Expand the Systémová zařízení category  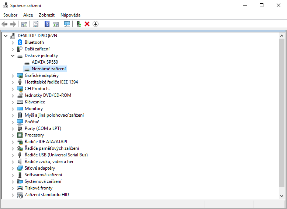point(13,182)
